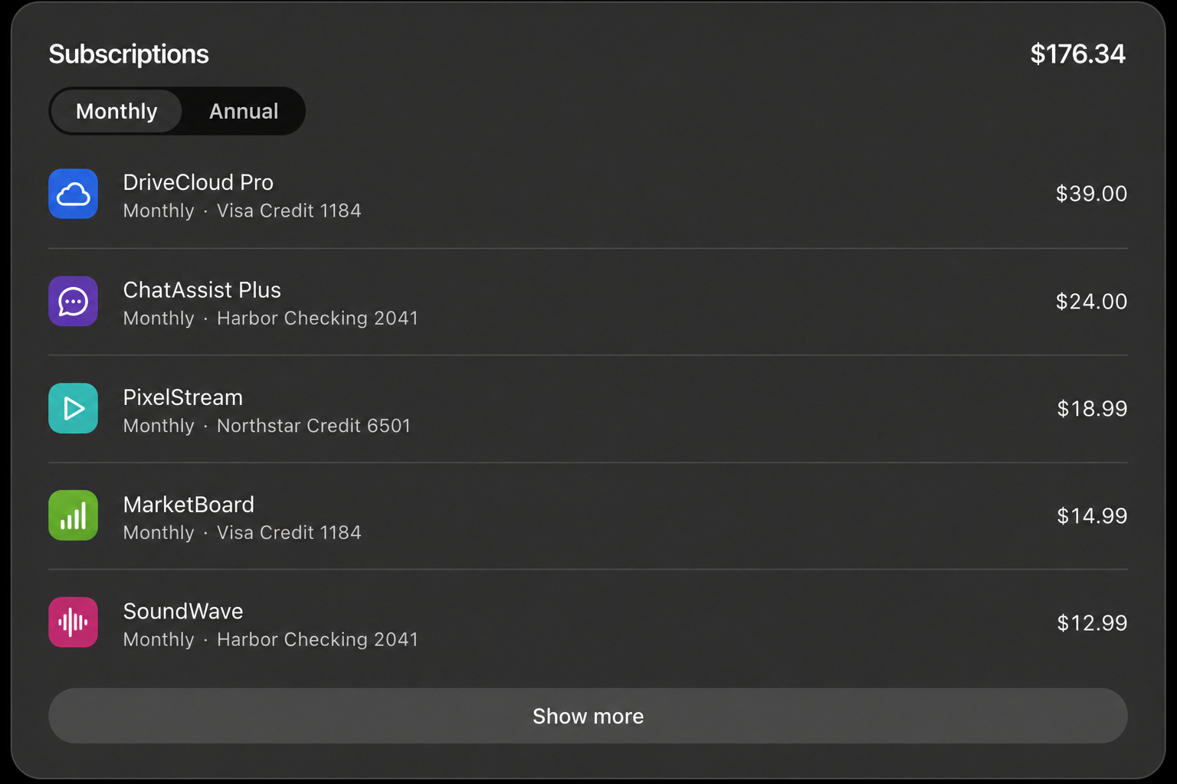
Task: Click the $24.00 ChatAssist Plus price
Action: pyautogui.click(x=1091, y=302)
